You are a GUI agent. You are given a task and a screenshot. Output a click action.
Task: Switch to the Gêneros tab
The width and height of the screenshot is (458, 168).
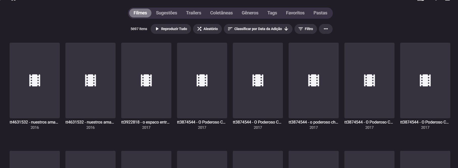[250, 13]
